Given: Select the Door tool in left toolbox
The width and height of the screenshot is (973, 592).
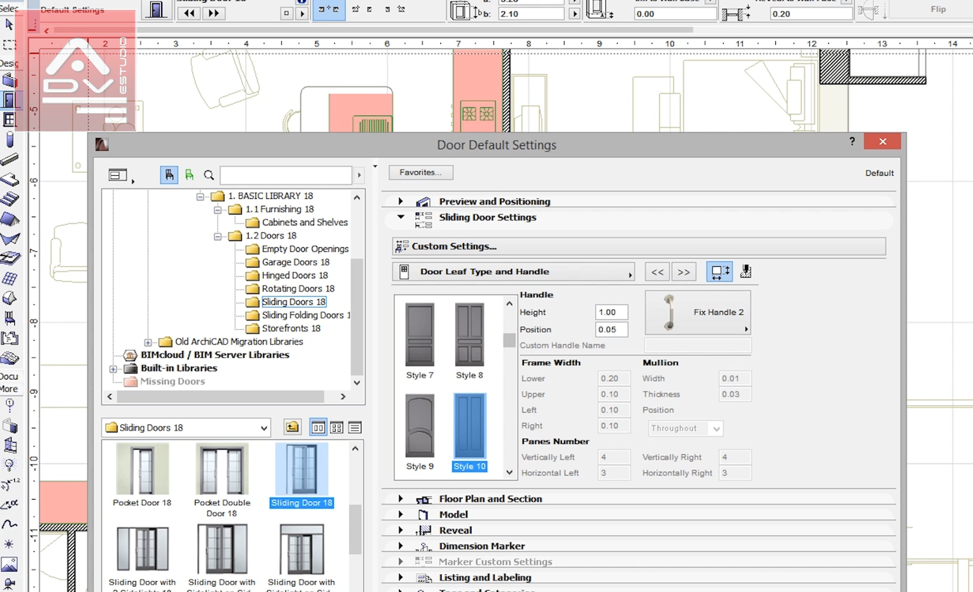Looking at the screenshot, I should coord(9,100).
